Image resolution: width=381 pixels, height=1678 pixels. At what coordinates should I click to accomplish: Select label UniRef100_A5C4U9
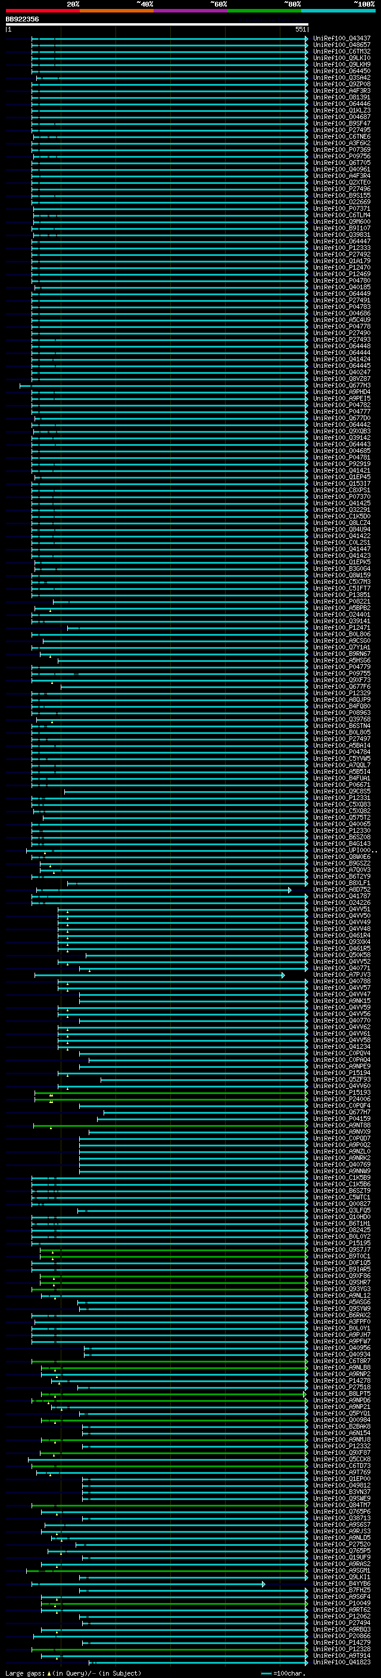341,320
